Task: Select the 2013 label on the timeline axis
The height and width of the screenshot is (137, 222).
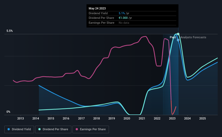Action: pyautogui.click(x=21, y=118)
